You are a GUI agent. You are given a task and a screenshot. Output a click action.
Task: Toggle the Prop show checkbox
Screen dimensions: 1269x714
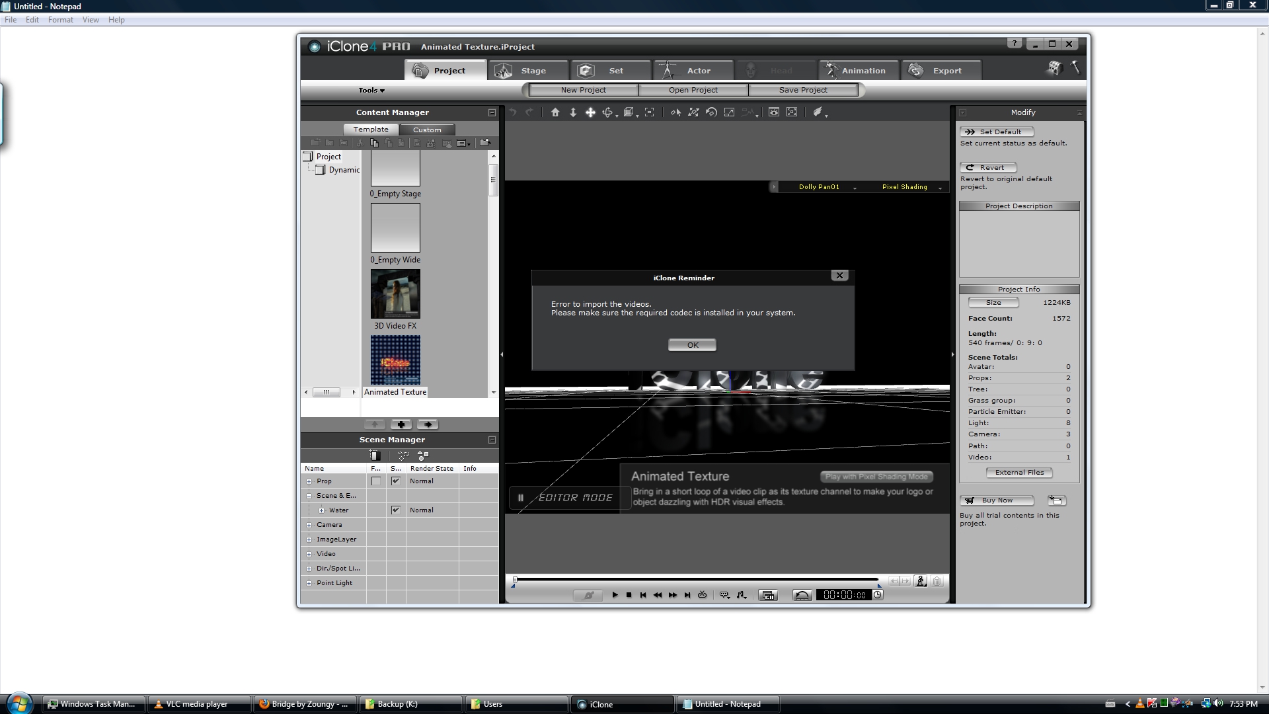tap(395, 481)
